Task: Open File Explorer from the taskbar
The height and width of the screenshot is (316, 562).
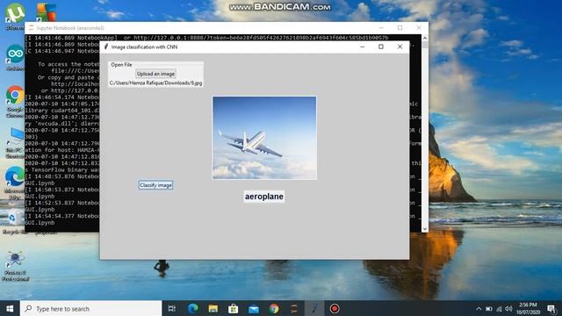Action: pos(213,308)
